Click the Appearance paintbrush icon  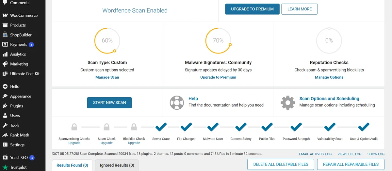(5, 96)
